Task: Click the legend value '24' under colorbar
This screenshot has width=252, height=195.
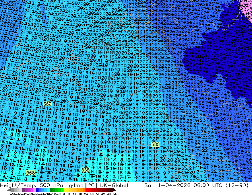Action: click(x=86, y=194)
